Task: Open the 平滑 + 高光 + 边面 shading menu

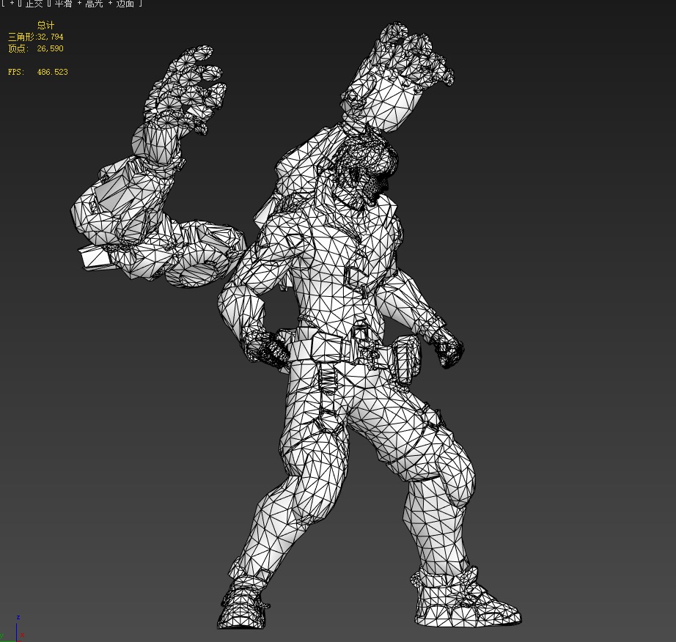Action: click(94, 4)
